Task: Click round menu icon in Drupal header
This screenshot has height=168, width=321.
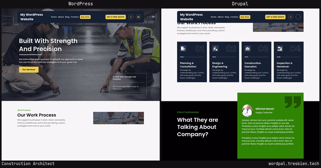Action: click(298, 17)
